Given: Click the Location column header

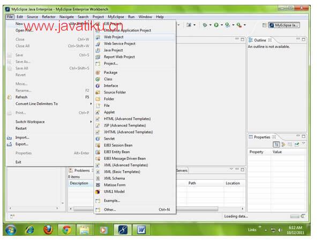Looking at the screenshot, I should click(x=234, y=183).
